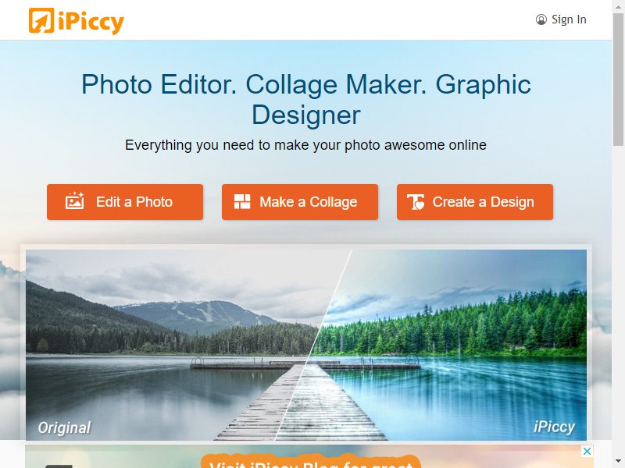Click the grayscale original side of the photo
The image size is (625, 468).
159,342
